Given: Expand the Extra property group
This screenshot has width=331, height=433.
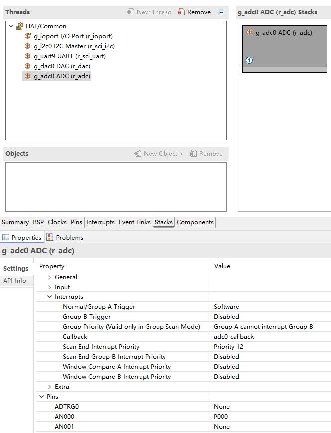Looking at the screenshot, I should 49,387.
